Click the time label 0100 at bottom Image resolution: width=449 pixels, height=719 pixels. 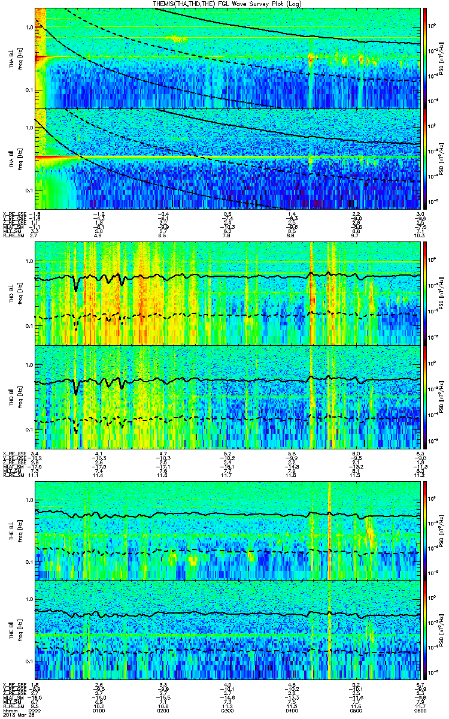(99, 709)
